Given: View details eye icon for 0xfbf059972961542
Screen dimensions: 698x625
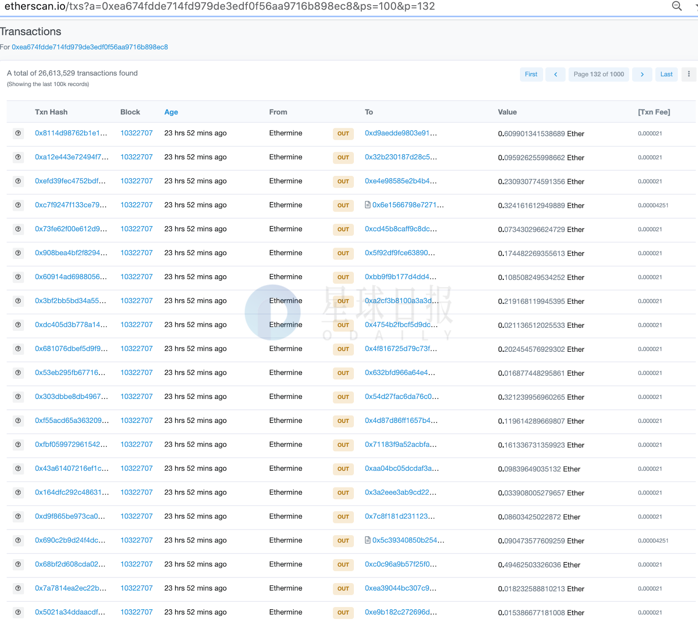Looking at the screenshot, I should pos(18,445).
